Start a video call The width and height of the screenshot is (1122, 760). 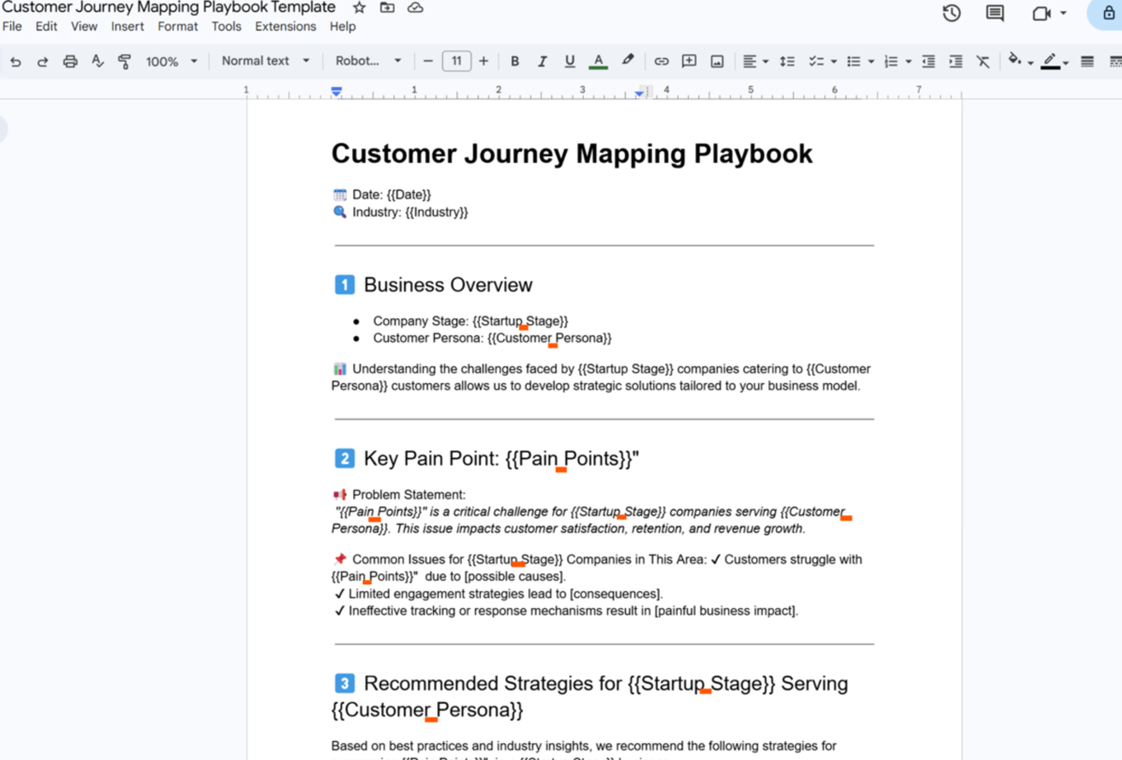1041,13
